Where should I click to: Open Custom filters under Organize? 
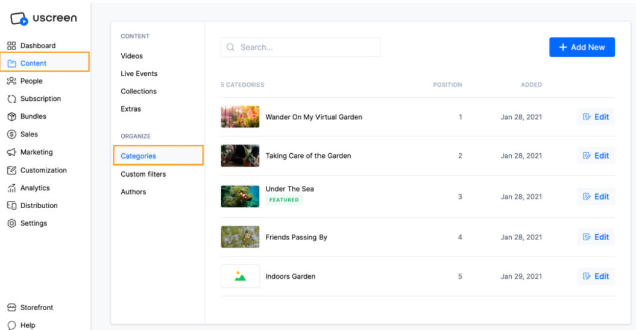tap(143, 174)
